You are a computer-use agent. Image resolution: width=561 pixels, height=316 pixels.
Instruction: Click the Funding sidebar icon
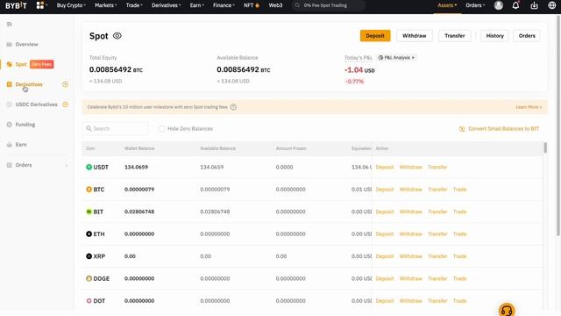(10, 125)
